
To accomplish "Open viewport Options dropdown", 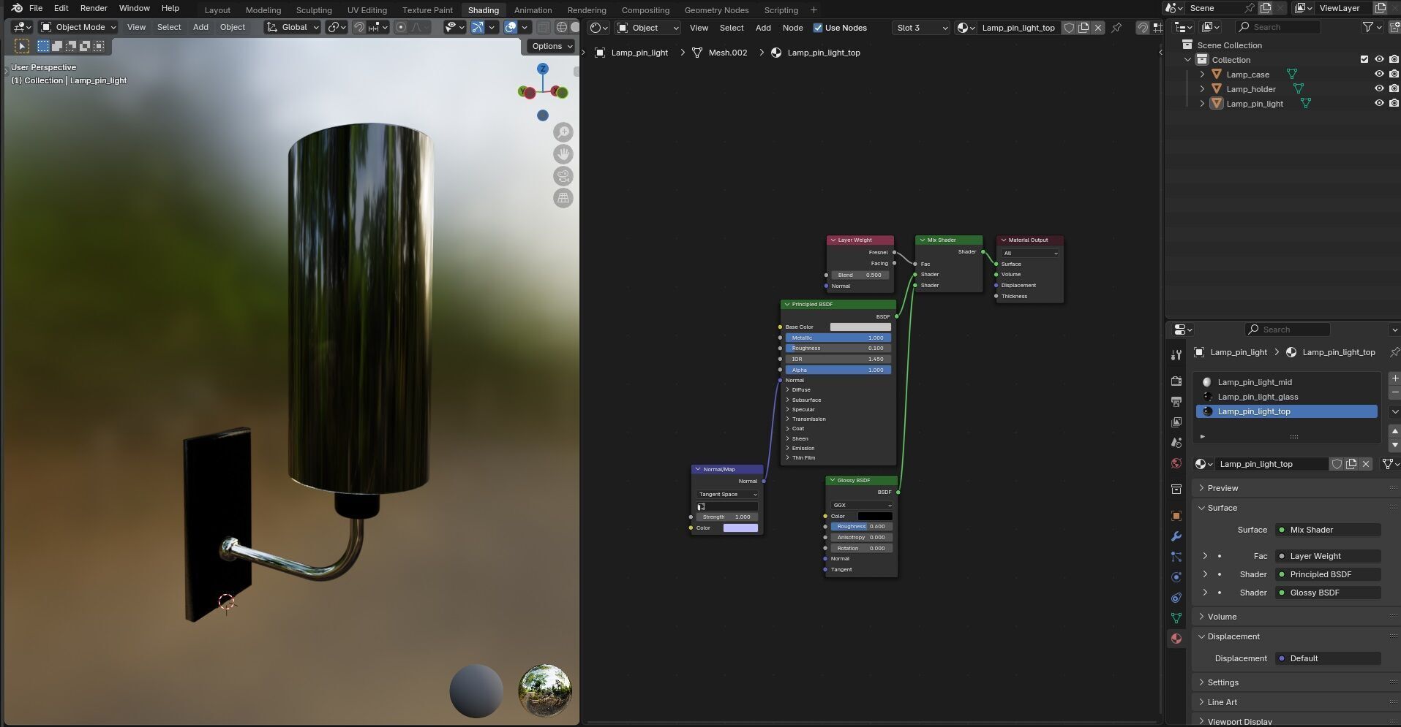I will pos(552,46).
